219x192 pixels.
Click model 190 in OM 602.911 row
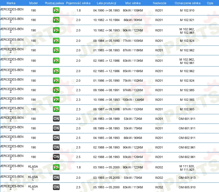(x=33, y=138)
